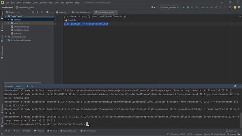Click the orange IDE updates icon

[x=235, y=8]
